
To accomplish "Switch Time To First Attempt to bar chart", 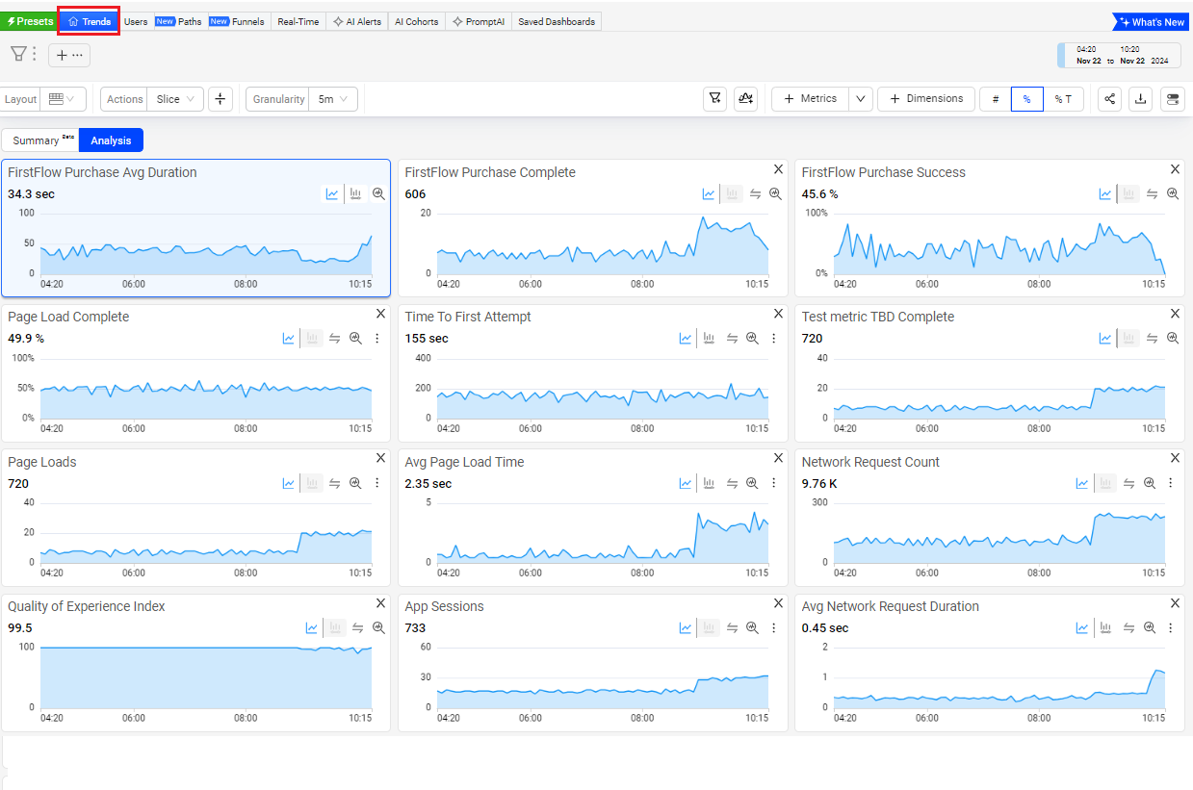I will [x=709, y=338].
